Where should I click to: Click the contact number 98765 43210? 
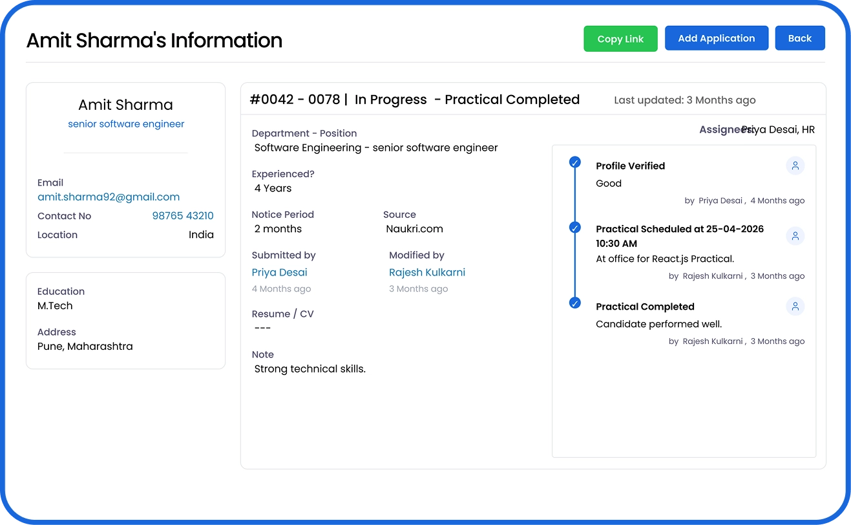point(183,216)
